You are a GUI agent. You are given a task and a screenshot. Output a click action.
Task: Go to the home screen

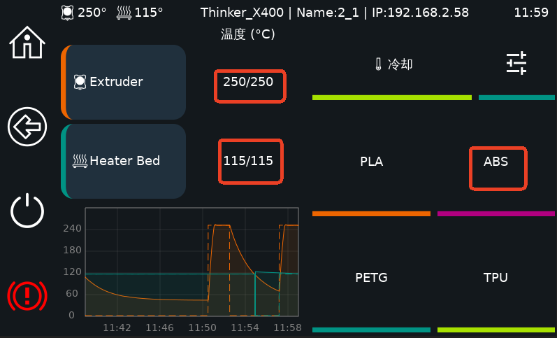pos(27,43)
